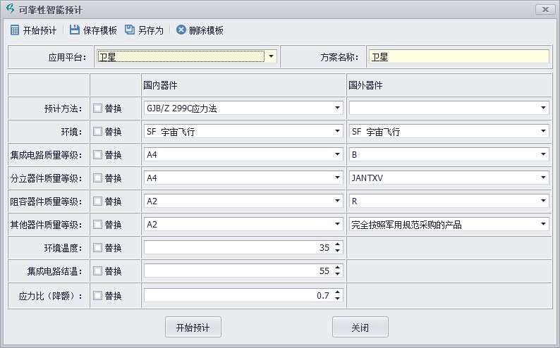This screenshot has height=348, width=560.
Task: Click the application logo in title bar
Action: (x=10, y=9)
